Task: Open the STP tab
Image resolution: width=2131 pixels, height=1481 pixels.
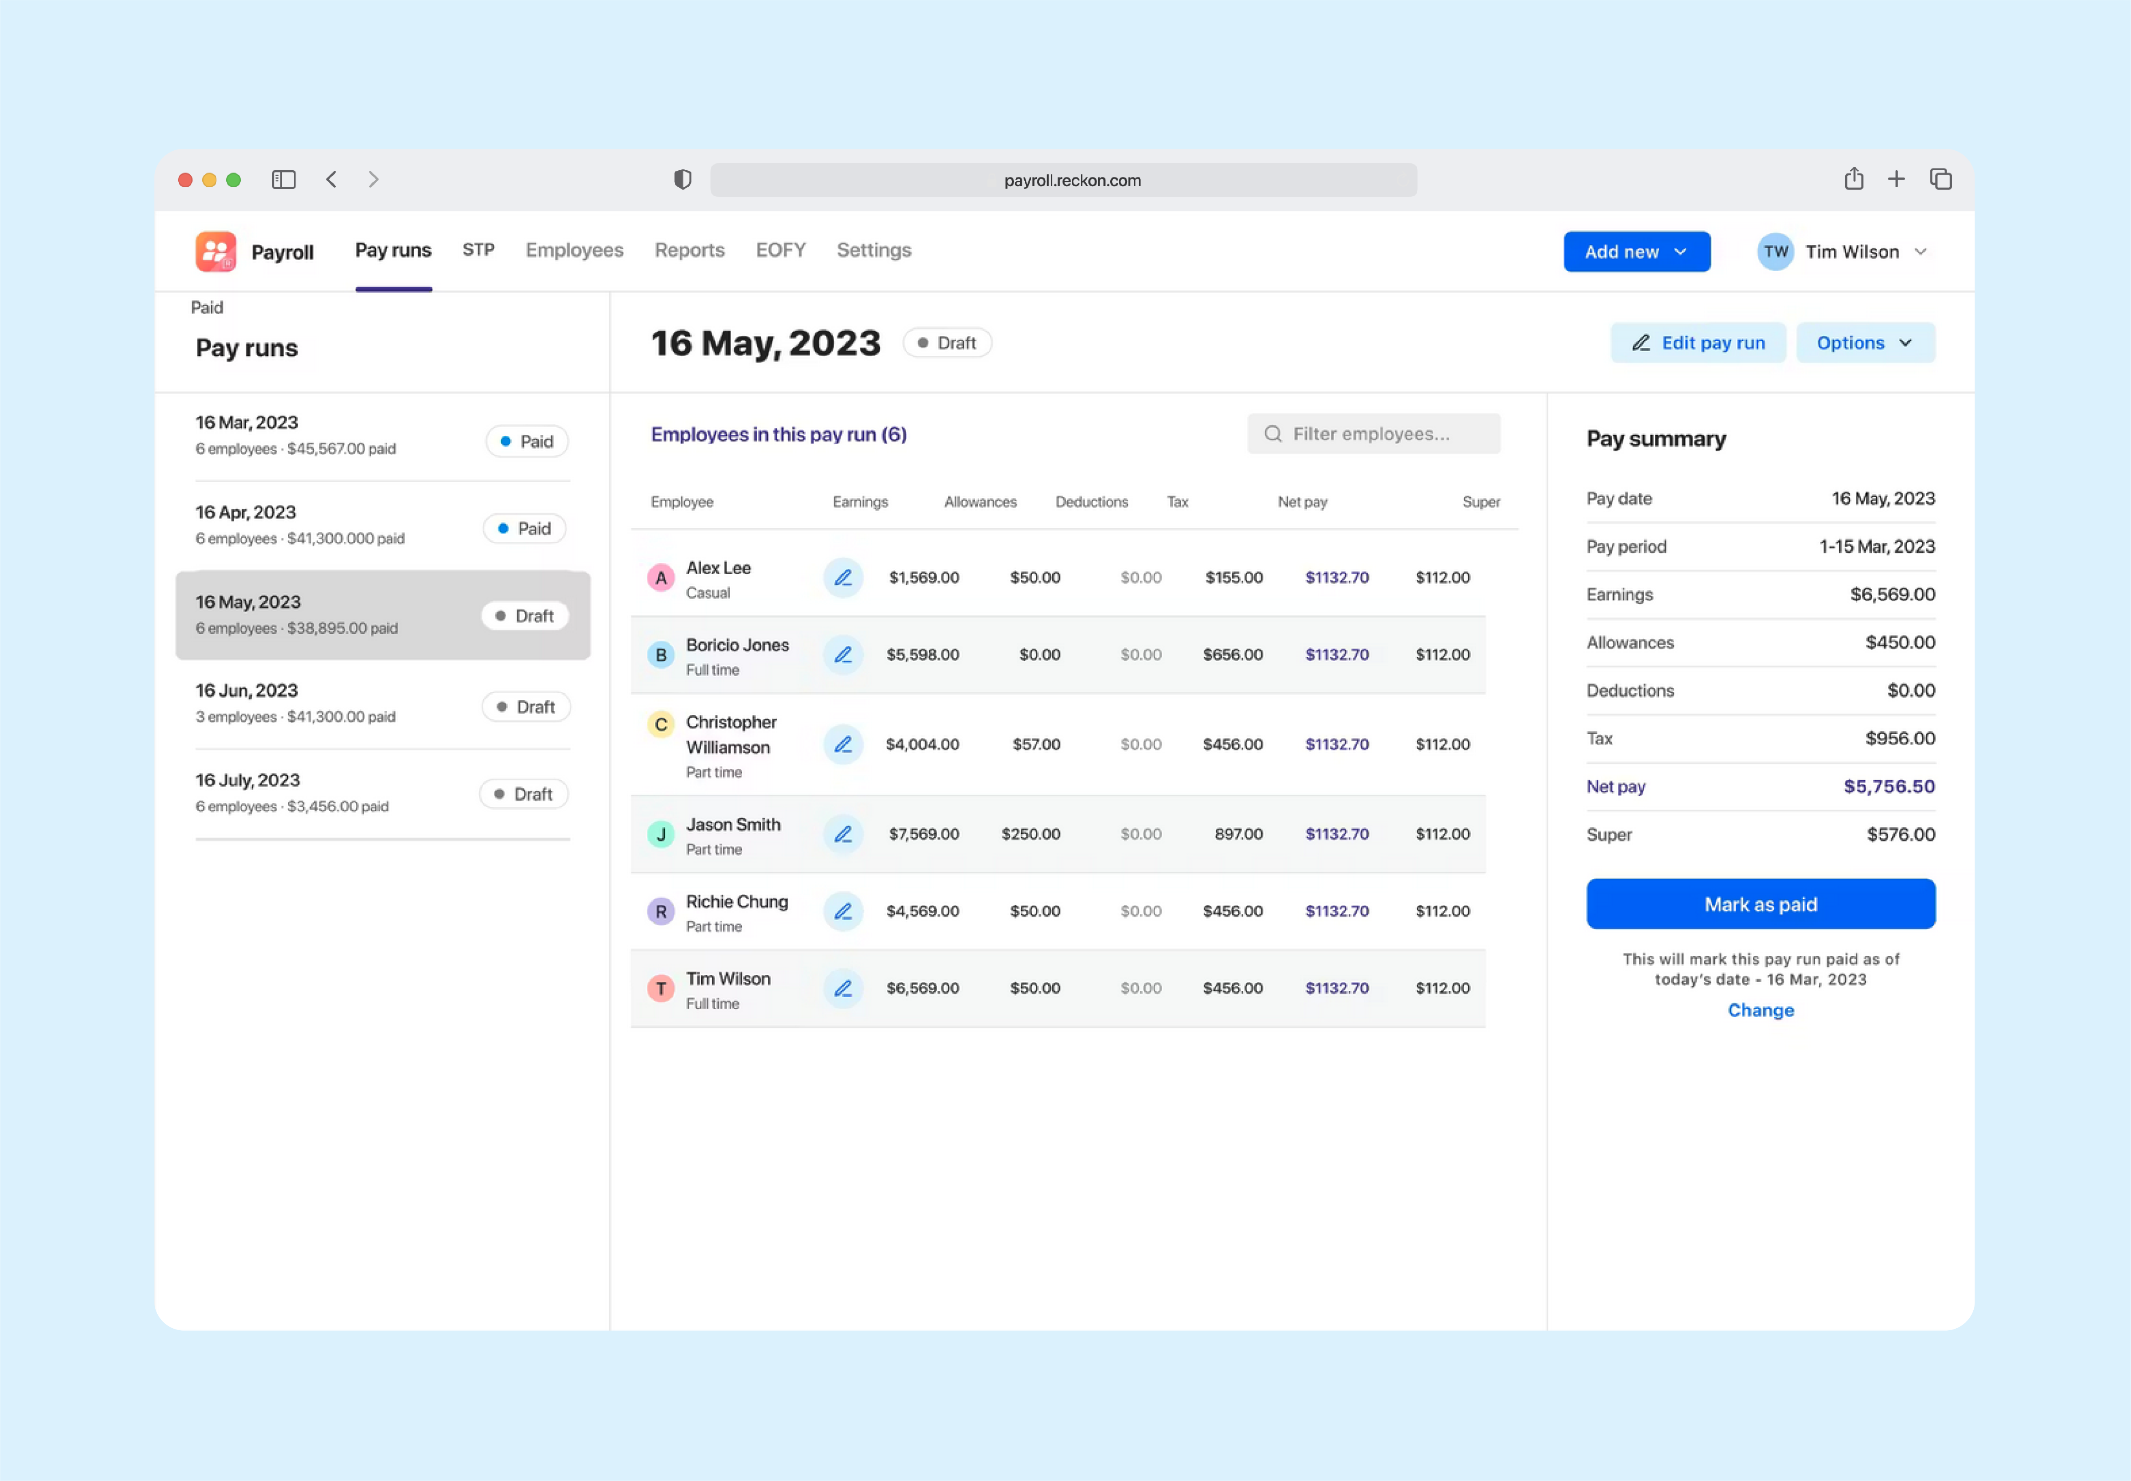Action: coord(478,250)
